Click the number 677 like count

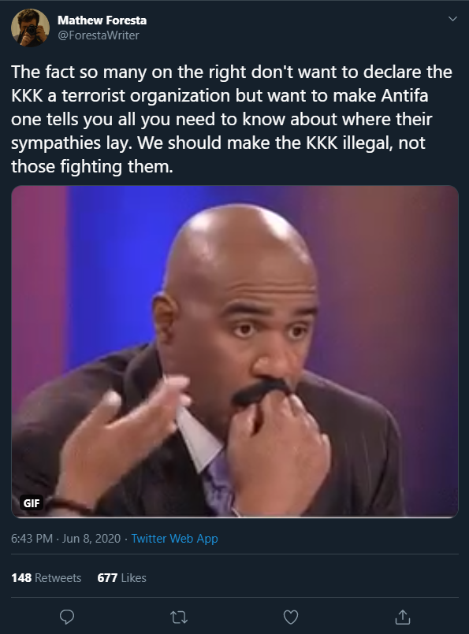pyautogui.click(x=107, y=578)
